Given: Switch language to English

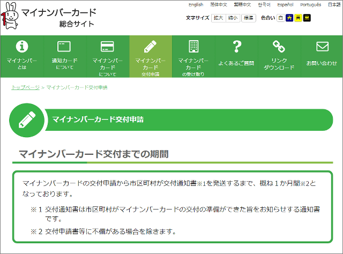Looking at the screenshot, I should point(196,5).
